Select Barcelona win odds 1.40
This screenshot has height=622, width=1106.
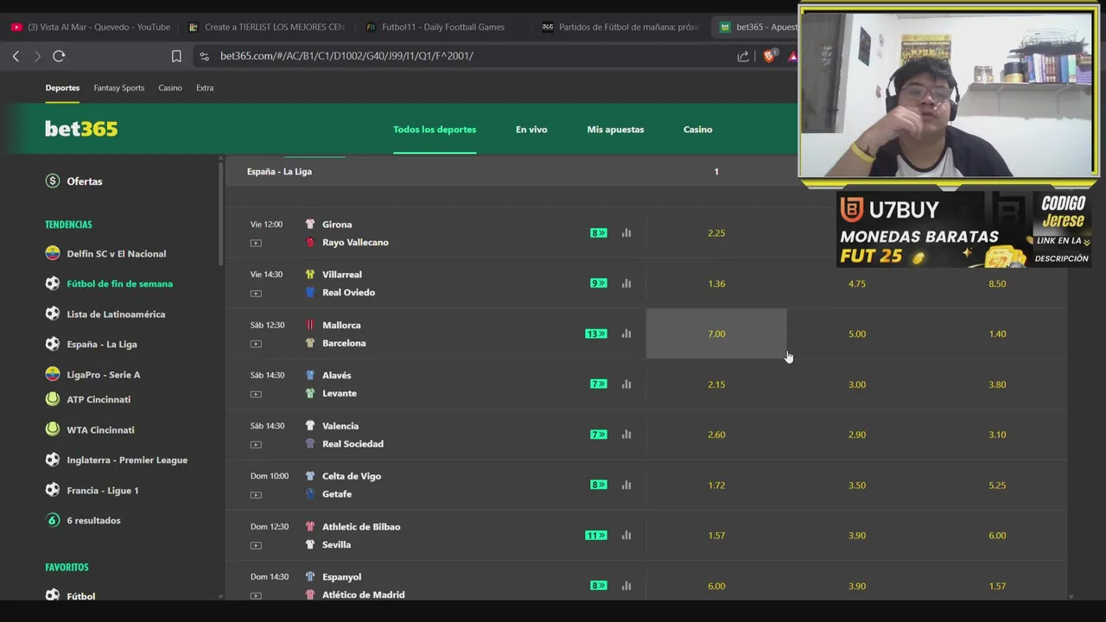(997, 333)
